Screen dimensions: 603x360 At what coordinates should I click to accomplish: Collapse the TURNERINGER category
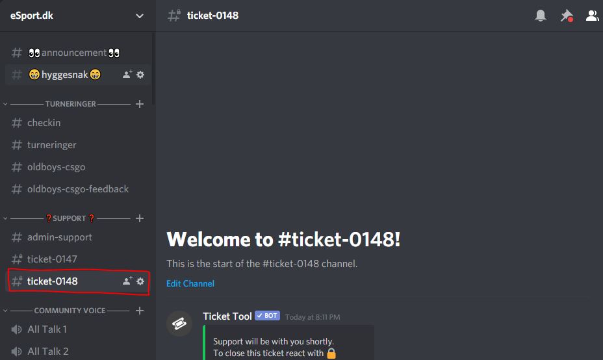pos(70,104)
